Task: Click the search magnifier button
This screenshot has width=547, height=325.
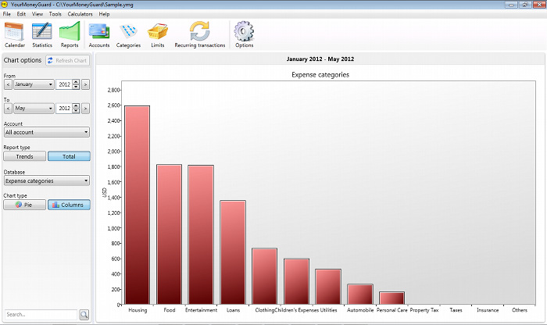Action: tap(84, 315)
